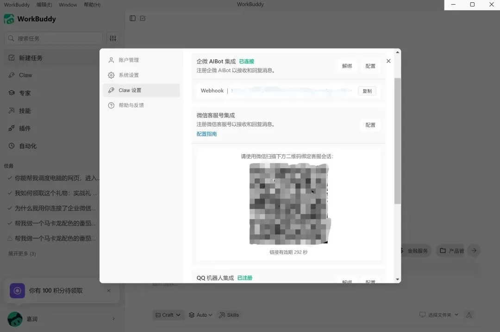Open the task filter sliders icon
Image resolution: width=500 pixels, height=332 pixels.
tap(113, 38)
